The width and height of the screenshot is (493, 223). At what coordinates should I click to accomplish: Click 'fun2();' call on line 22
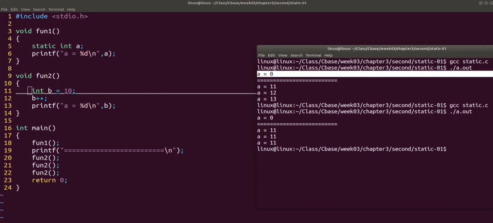(46, 173)
